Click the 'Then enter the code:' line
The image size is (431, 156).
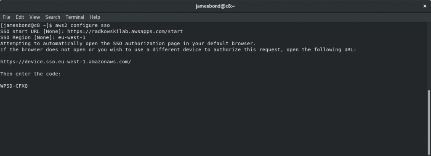point(30,74)
